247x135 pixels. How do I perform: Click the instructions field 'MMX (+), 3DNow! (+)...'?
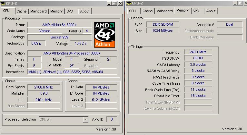tap(72, 72)
